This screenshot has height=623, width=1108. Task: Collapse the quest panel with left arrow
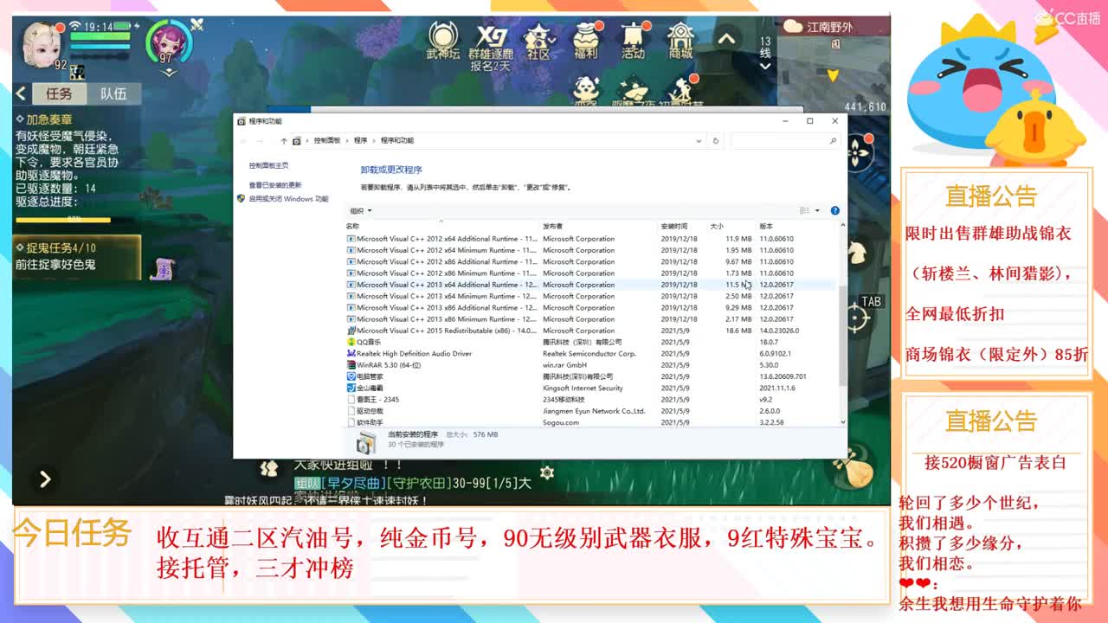coord(22,93)
